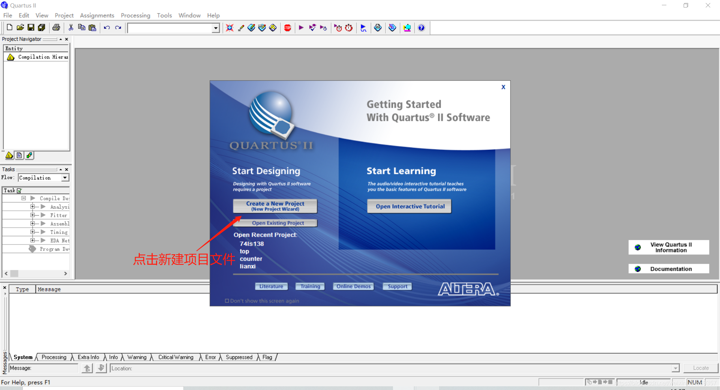Viewport: 720px width, 390px height.
Task: Click the Classic Timing Analysis play-clock icon
Action: click(x=323, y=28)
